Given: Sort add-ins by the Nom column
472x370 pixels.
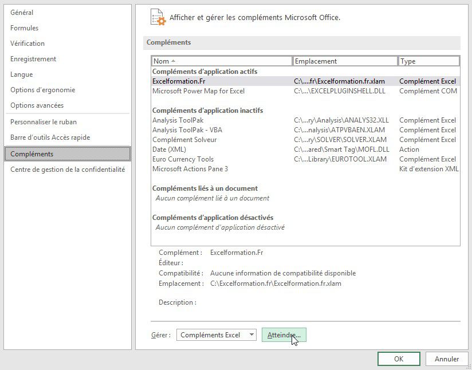Looking at the screenshot, I should tap(222, 61).
